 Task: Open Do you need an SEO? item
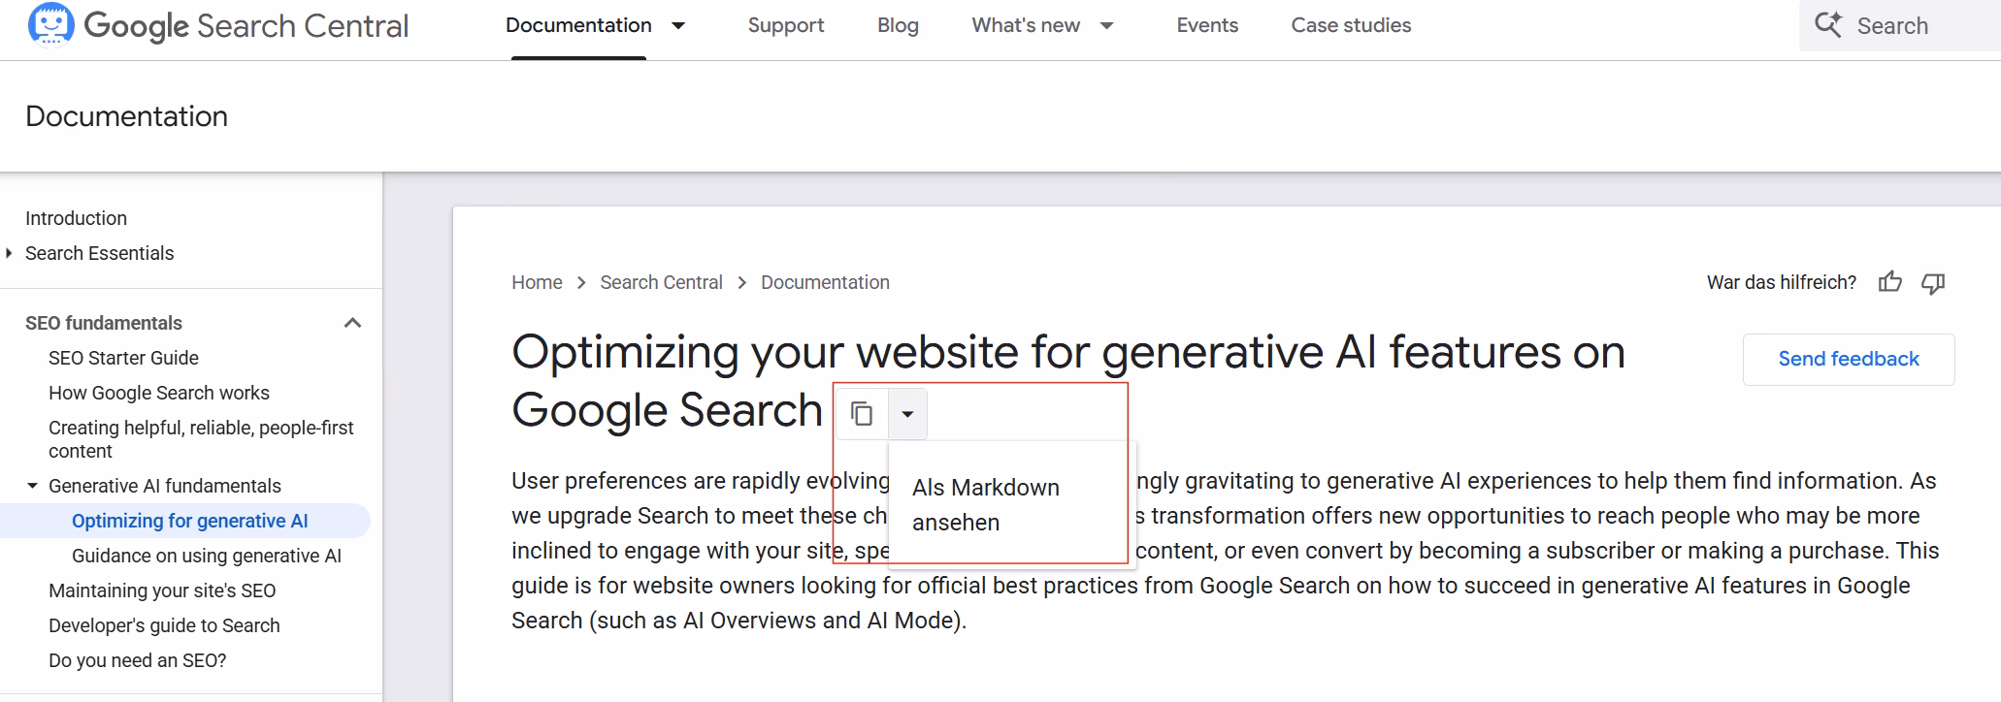[x=137, y=660]
